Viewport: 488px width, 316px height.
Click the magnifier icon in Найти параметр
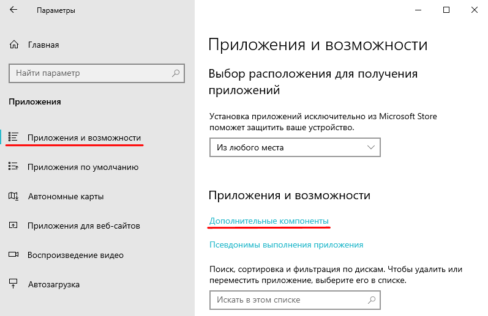tap(176, 73)
